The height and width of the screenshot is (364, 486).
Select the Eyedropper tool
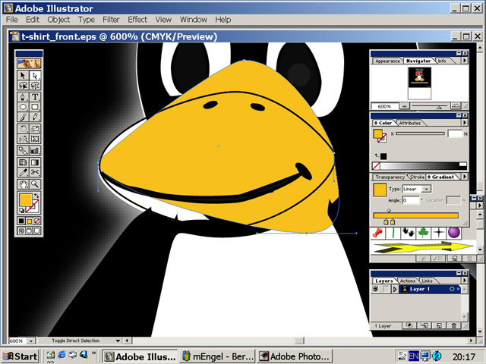point(23,172)
